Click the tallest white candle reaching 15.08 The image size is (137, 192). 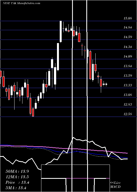pyautogui.click(x=61, y=32)
